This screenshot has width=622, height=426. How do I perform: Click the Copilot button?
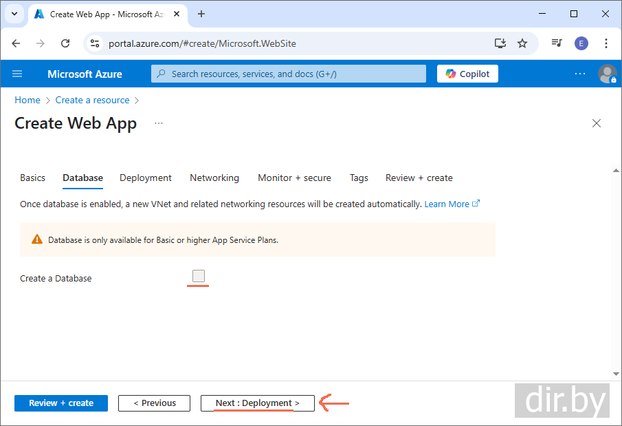point(467,74)
